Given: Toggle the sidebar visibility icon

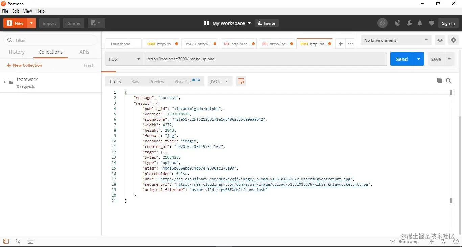Looking at the screenshot, I should click(x=6, y=241).
